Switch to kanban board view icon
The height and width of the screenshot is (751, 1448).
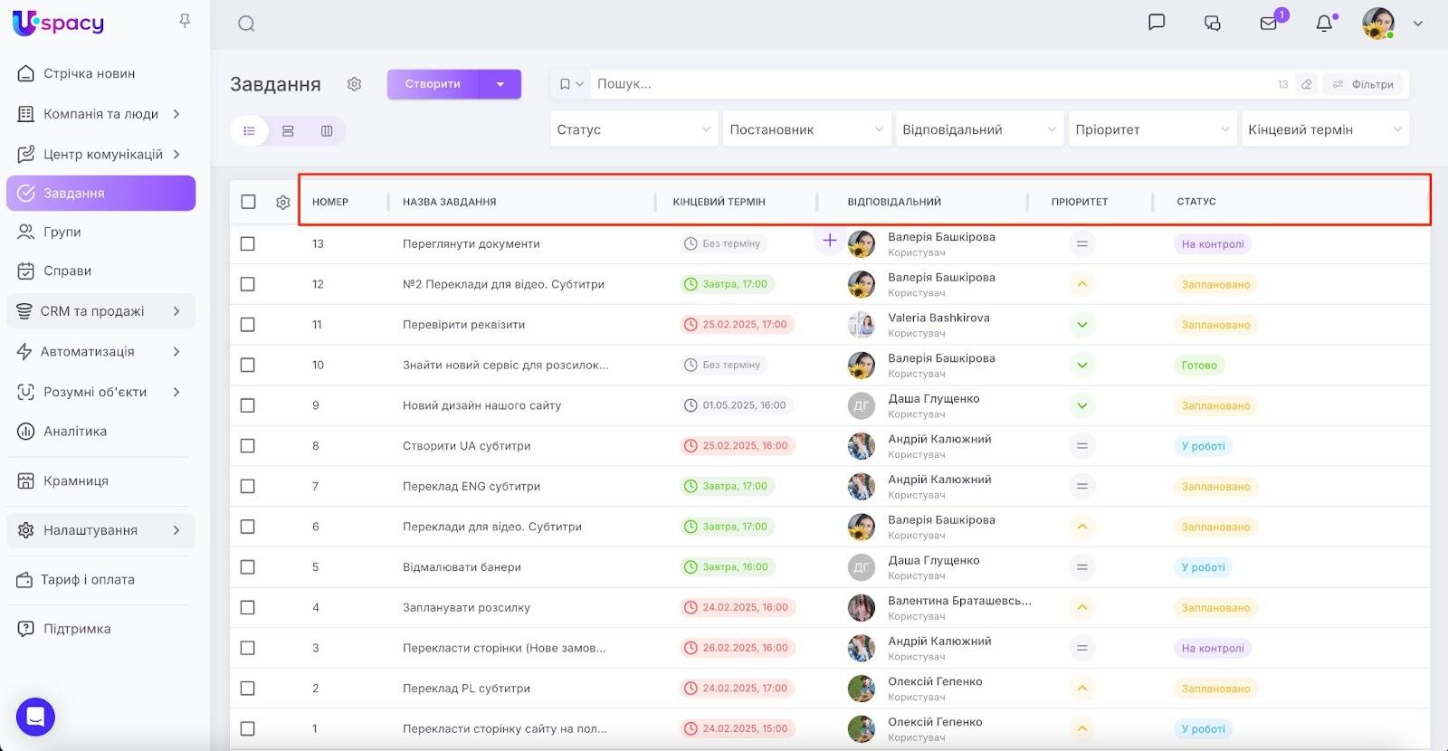click(327, 131)
